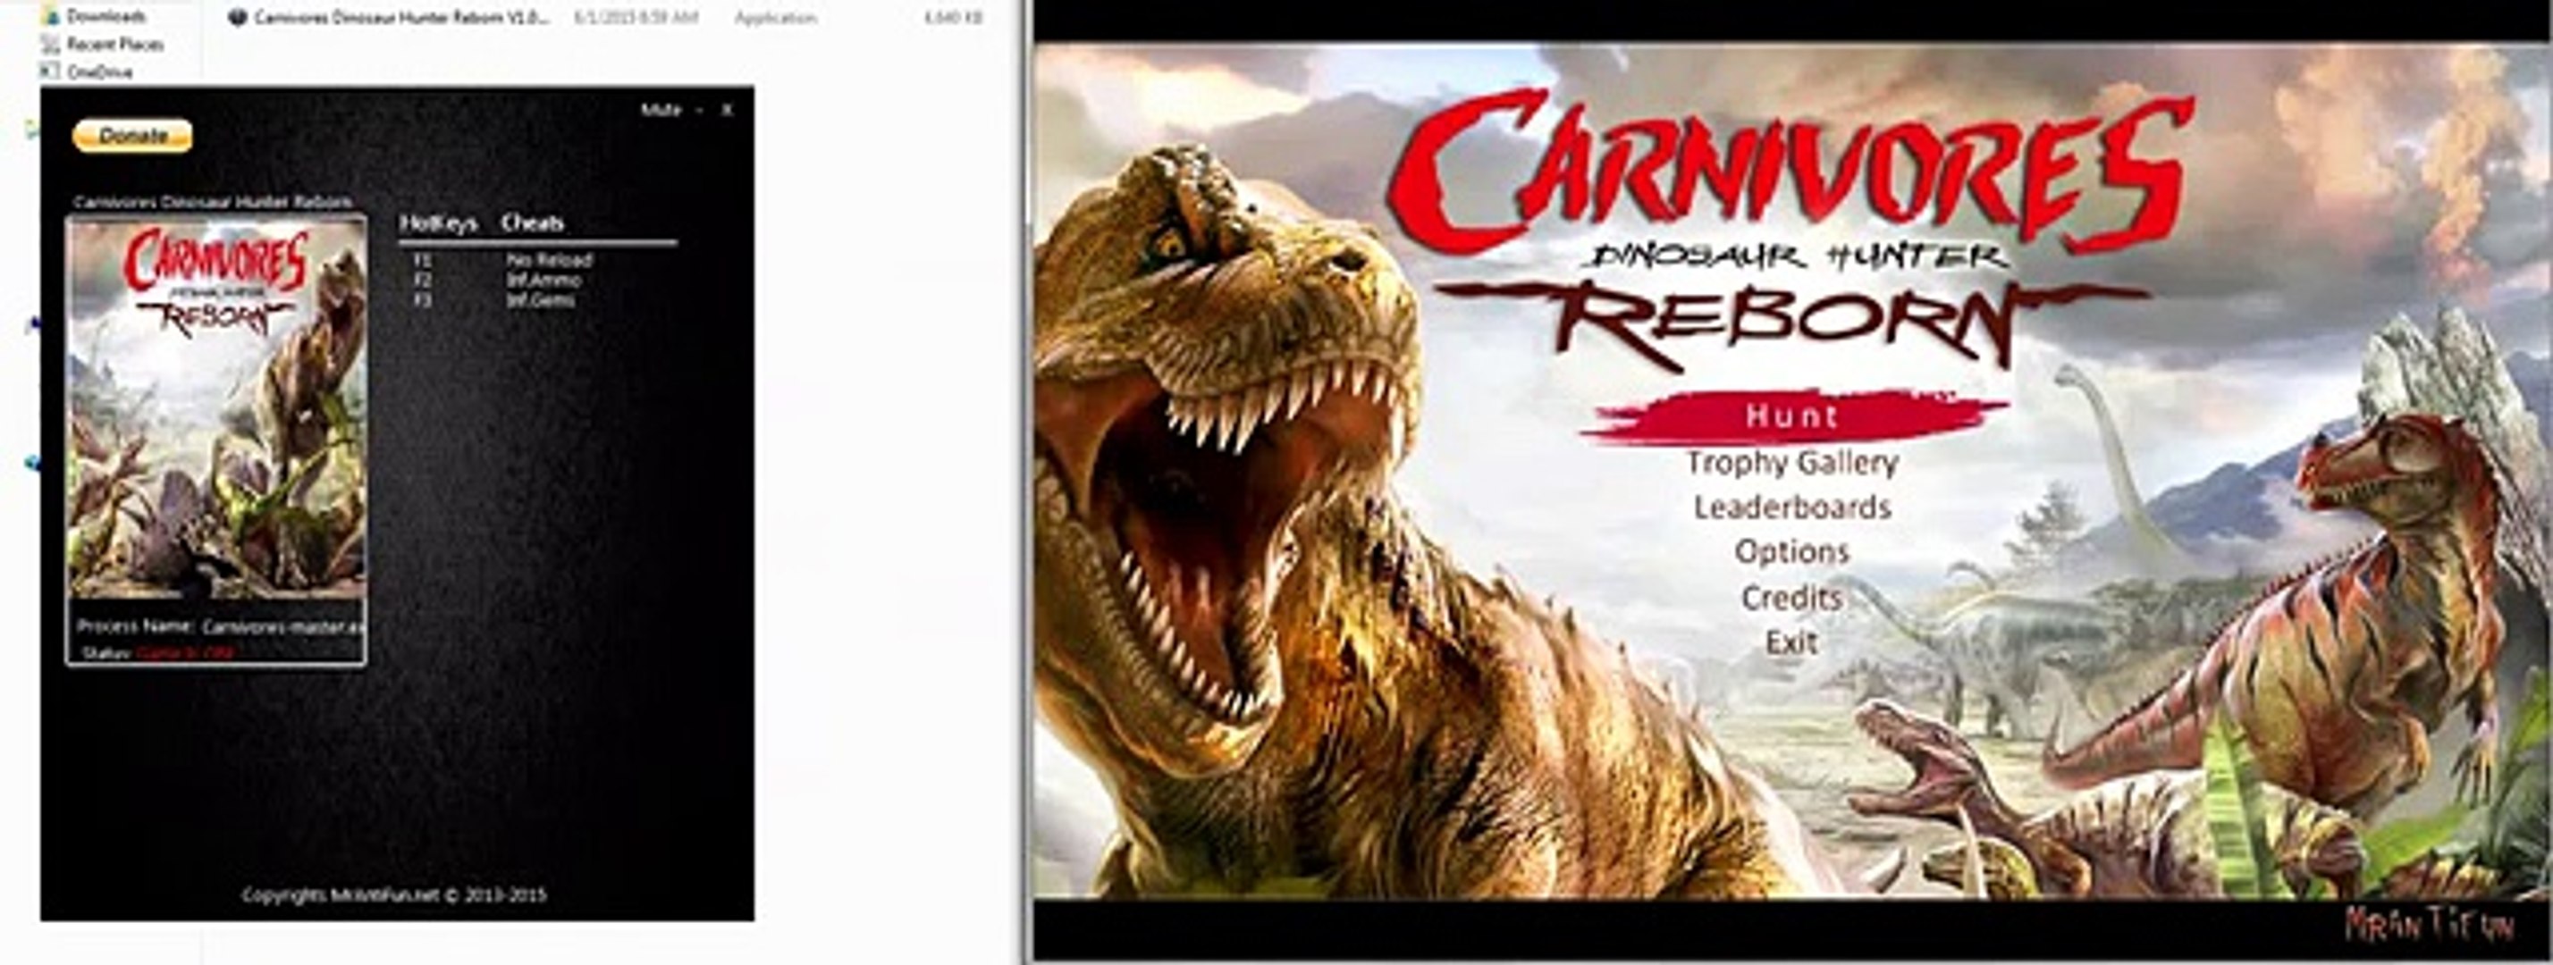Click the F1 hotkey label
The width and height of the screenshot is (2553, 965).
click(x=422, y=260)
